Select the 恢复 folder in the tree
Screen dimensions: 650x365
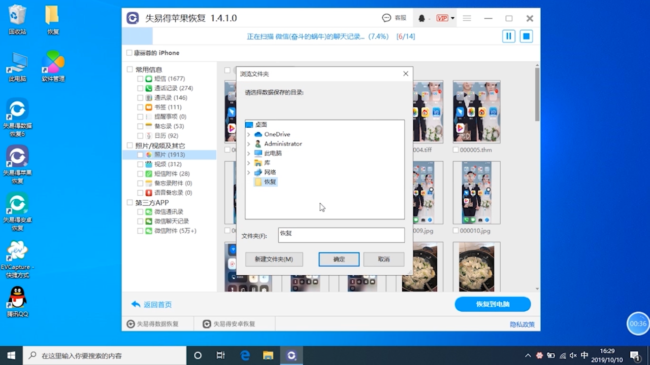click(x=266, y=182)
